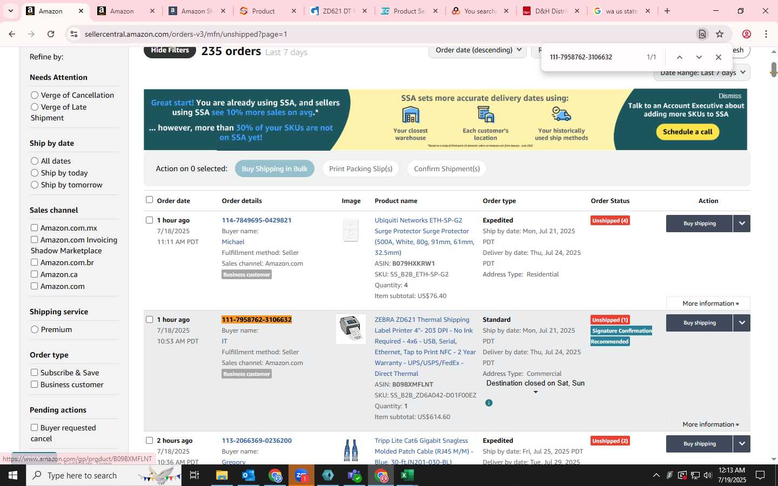Click the info icon below Destination closed
Viewport: 778px width, 486px height.
[489, 403]
